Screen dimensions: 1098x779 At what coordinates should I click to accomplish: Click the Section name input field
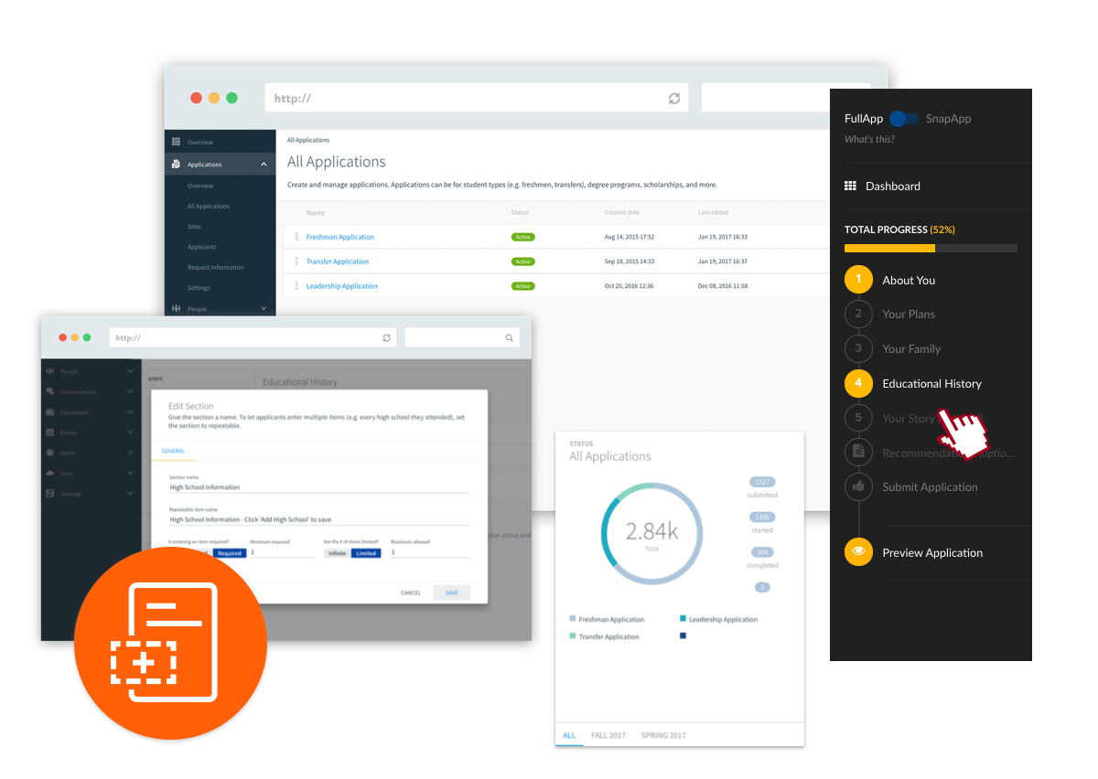coord(318,488)
